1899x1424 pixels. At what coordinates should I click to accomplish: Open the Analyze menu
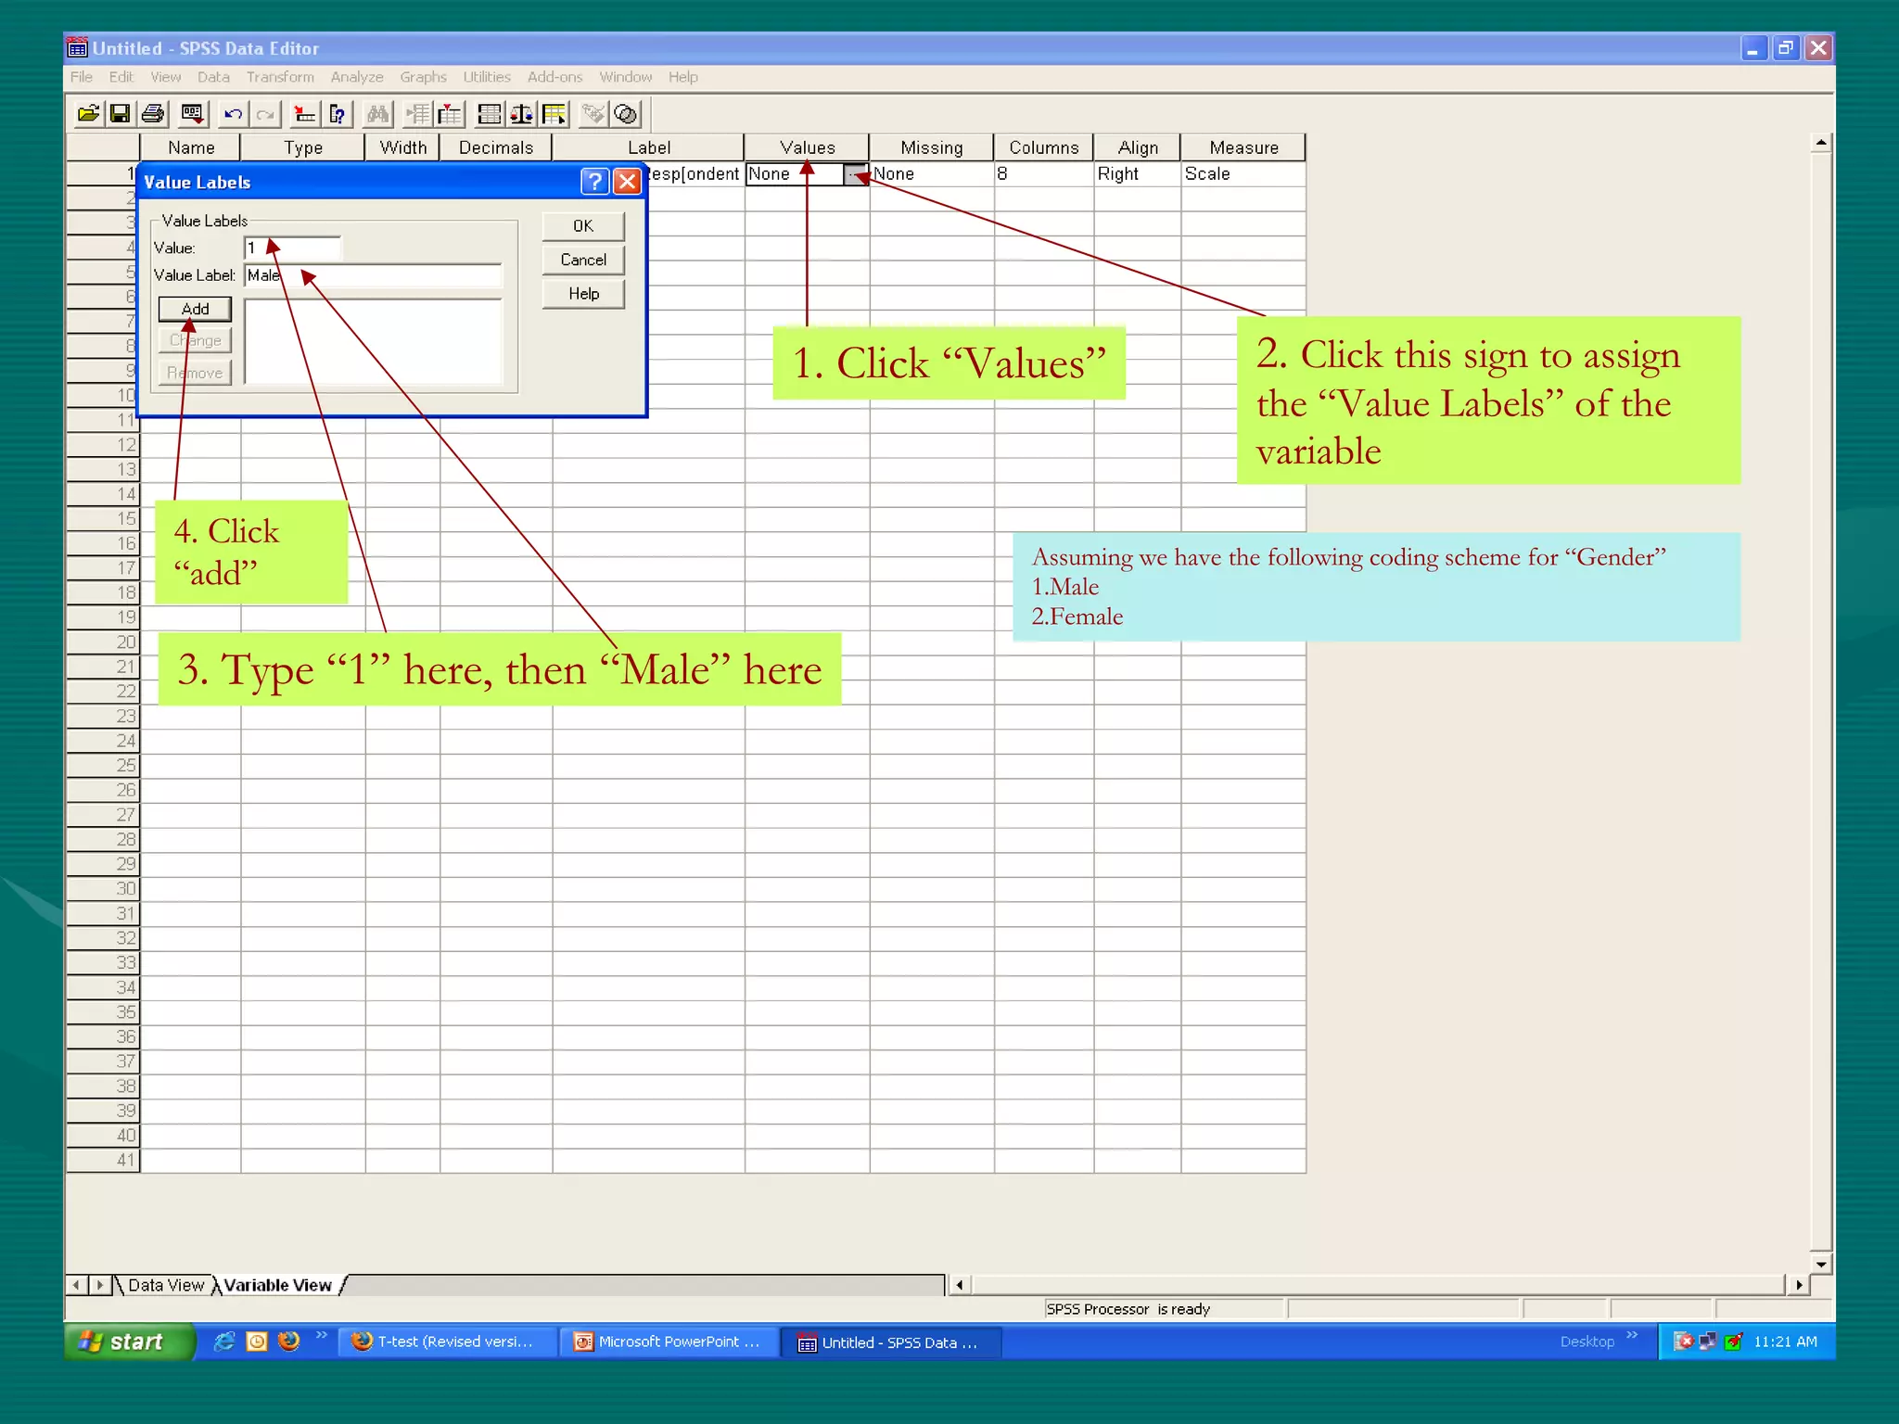356,77
